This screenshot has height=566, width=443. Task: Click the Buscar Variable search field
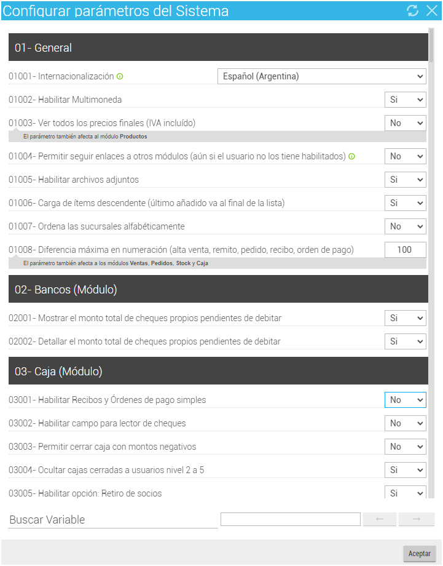coord(291,519)
